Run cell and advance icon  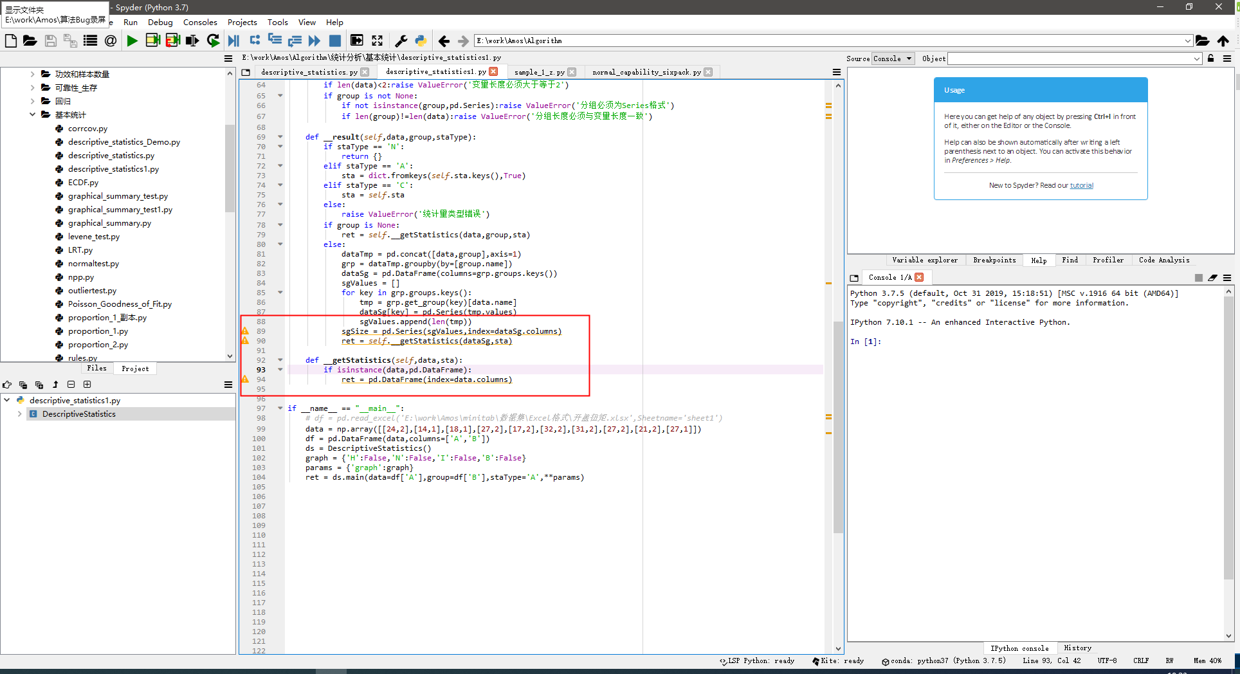tap(172, 41)
